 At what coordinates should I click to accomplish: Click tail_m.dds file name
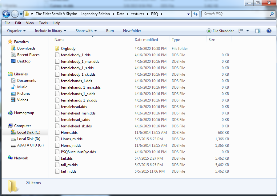pyautogui.click(x=69, y=165)
